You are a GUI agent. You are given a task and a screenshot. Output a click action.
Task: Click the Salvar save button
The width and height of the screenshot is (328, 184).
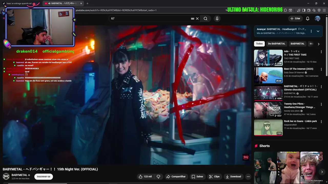click(197, 177)
